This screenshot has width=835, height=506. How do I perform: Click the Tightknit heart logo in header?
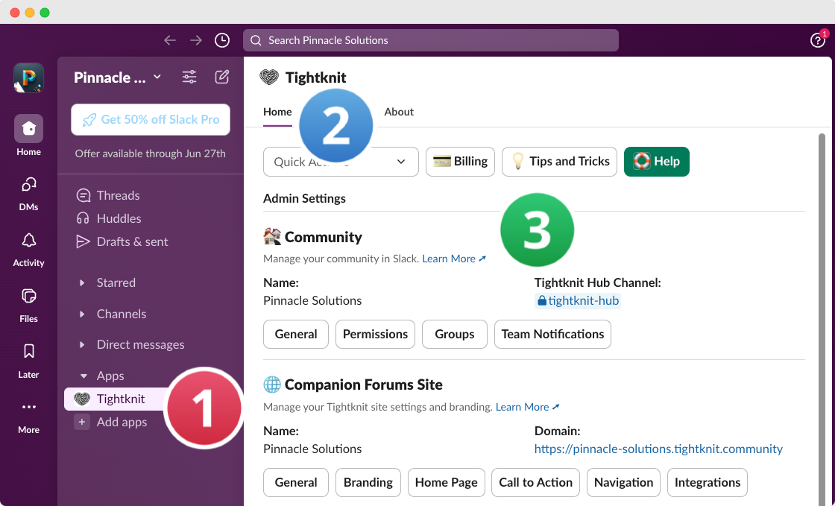pyautogui.click(x=269, y=78)
